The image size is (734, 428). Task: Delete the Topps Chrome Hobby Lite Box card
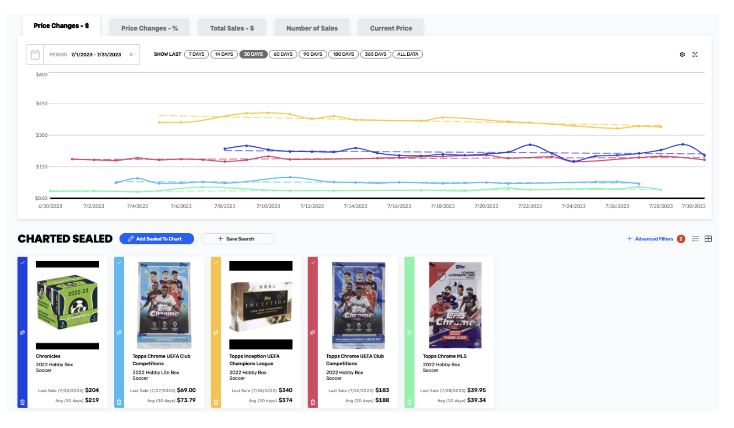click(119, 402)
